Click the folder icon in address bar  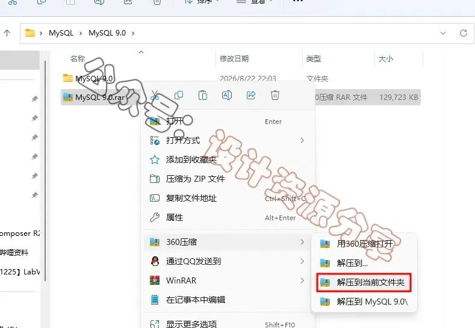[29, 32]
